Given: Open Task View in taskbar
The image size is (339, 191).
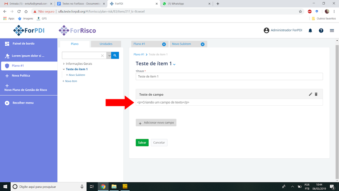Looking at the screenshot, I should (x=92, y=186).
